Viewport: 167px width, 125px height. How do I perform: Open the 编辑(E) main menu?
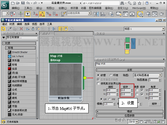pyautogui.click(x=15, y=8)
